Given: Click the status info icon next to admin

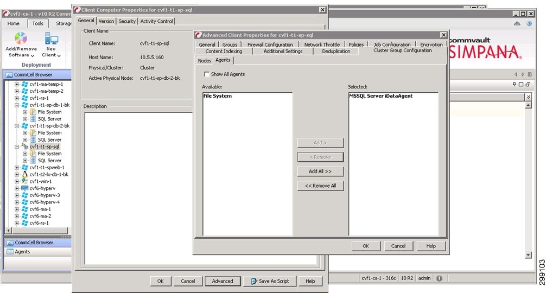Looking at the screenshot, I should (440, 278).
